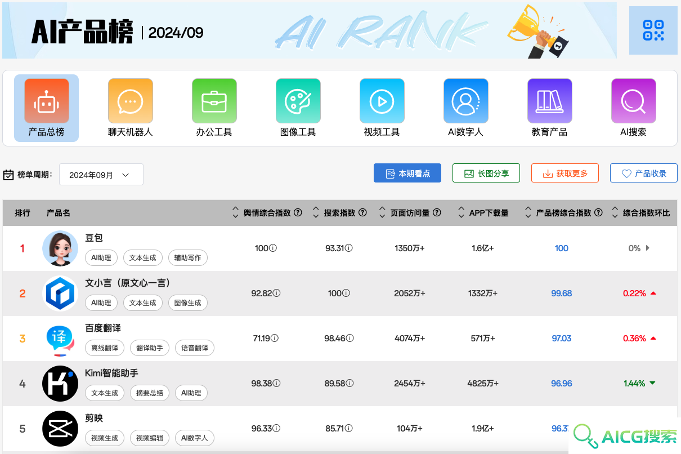Open the 2024年09月 period dropdown
Viewport: 681px width, 454px height.
pyautogui.click(x=101, y=175)
